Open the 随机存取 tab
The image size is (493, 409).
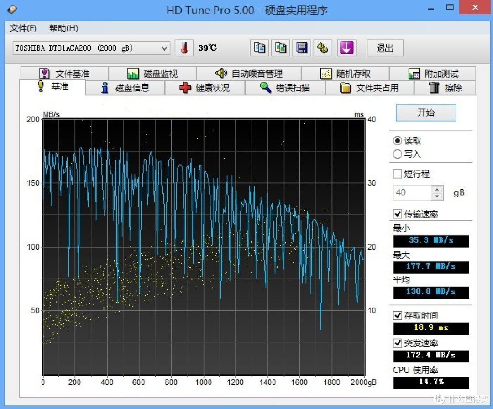pyautogui.click(x=346, y=74)
